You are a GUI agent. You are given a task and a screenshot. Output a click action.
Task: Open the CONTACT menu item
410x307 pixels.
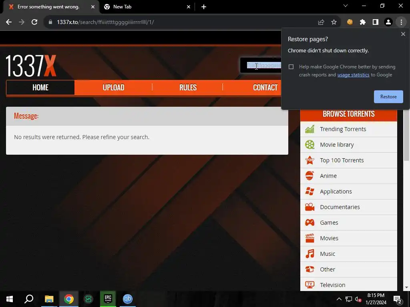[x=265, y=88]
